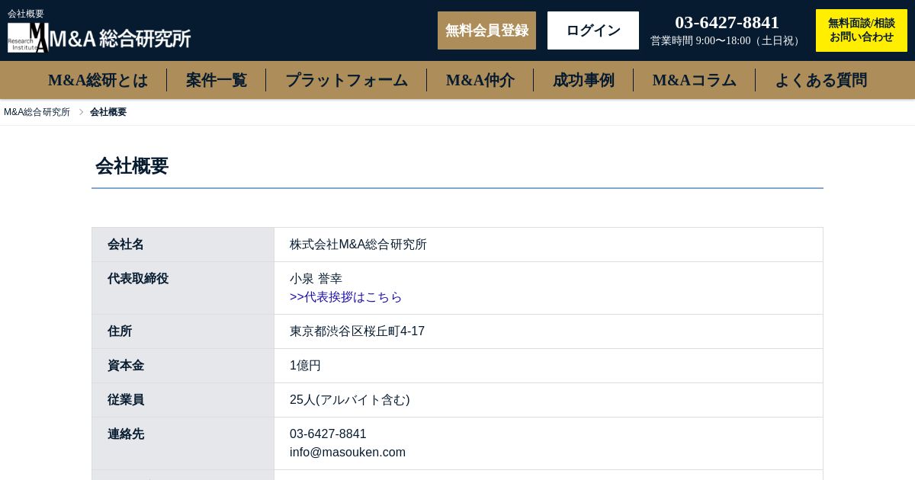
Task: Click 株式会社M&A総合研究所 cell
Action: [x=358, y=245]
